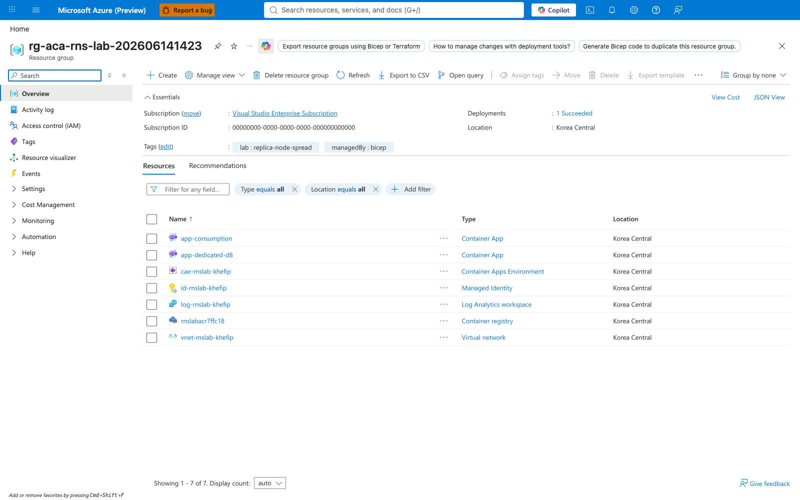
Task: Click the Copilot icon beside the title
Action: coord(266,46)
